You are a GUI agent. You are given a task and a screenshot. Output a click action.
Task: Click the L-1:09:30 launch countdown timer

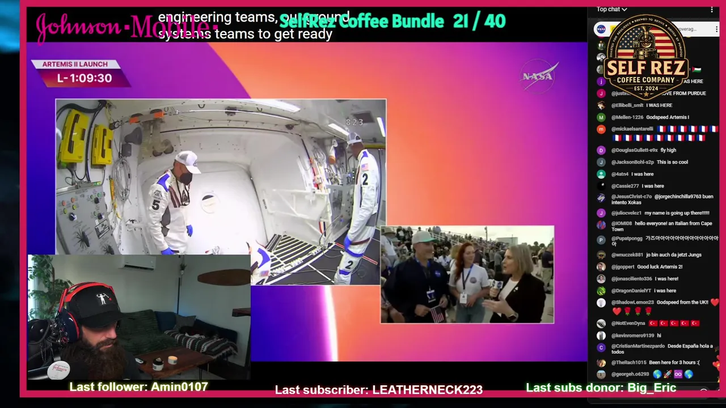point(85,78)
